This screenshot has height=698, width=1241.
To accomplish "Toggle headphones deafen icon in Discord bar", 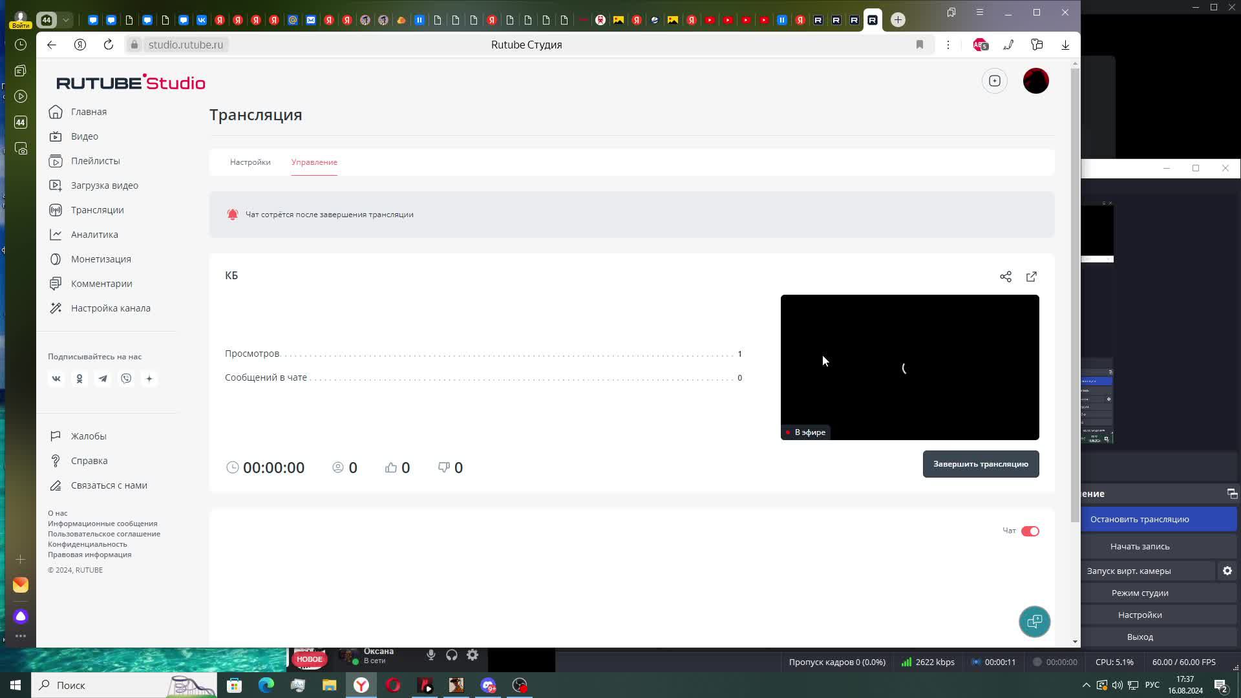I will (x=452, y=655).
